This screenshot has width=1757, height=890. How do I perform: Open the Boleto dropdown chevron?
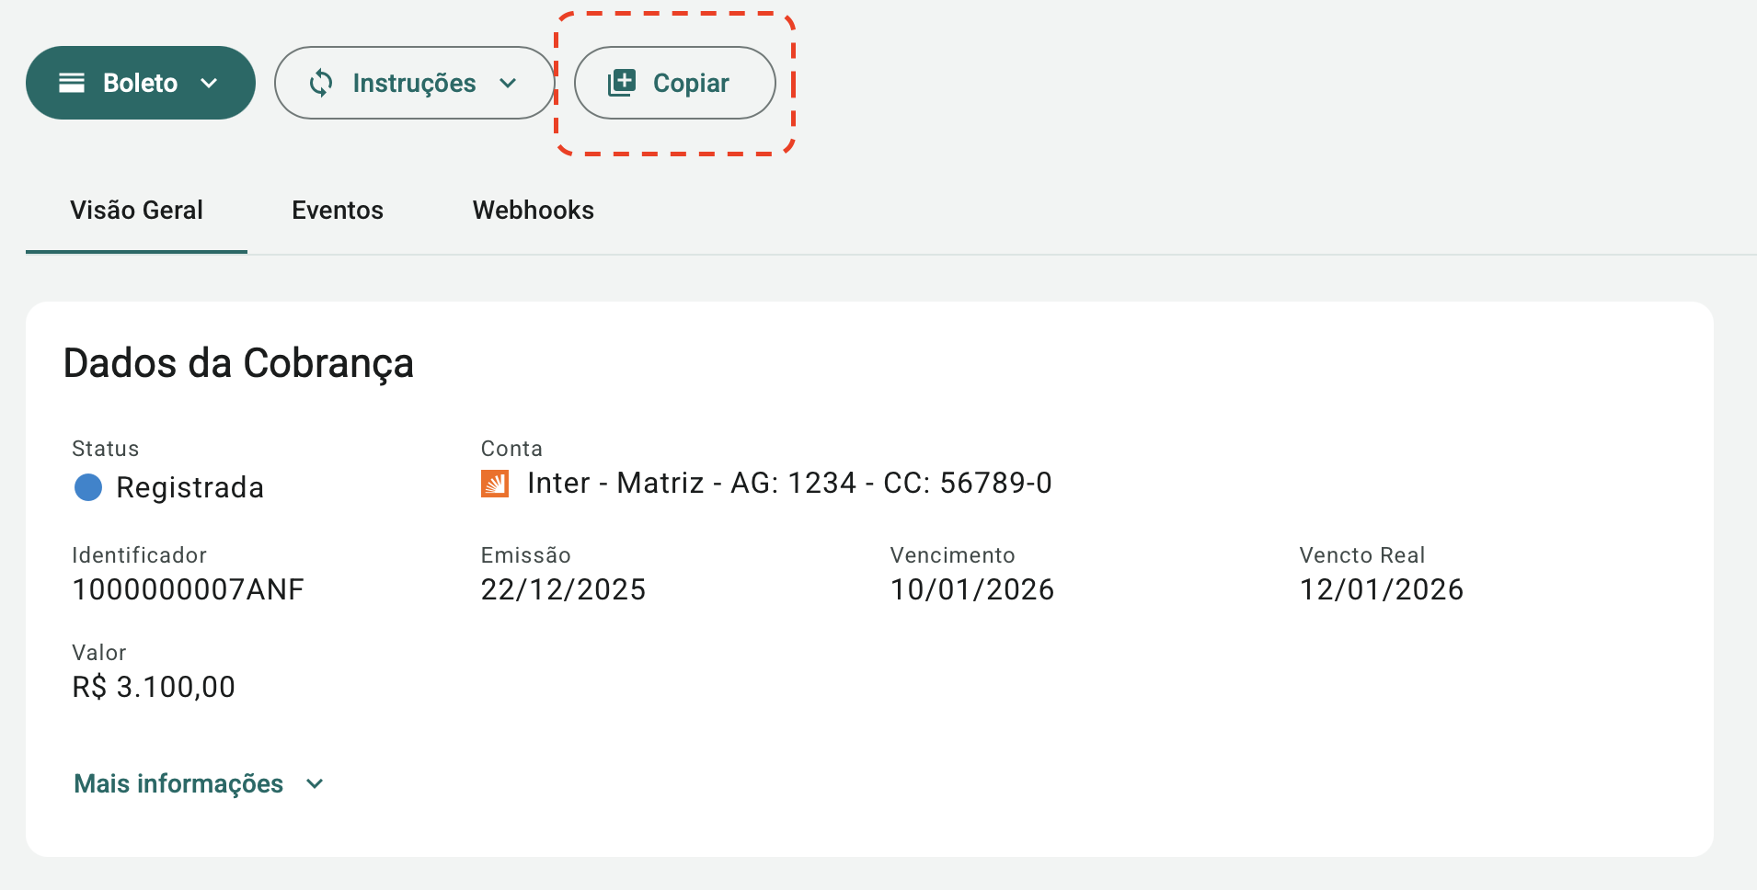tap(210, 83)
